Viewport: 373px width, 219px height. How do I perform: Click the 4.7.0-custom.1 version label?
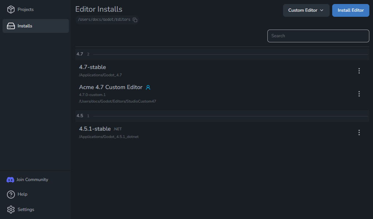click(x=92, y=95)
